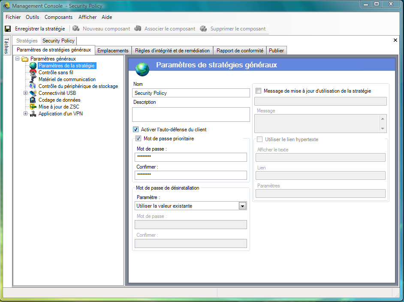
Task: Click the Supprimer le composant toolbar icon
Action: tap(204, 29)
